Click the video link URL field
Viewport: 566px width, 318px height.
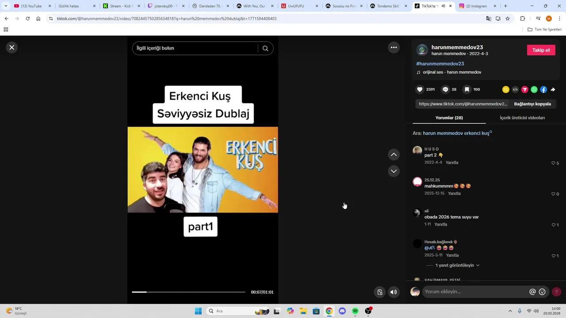tap(463, 104)
